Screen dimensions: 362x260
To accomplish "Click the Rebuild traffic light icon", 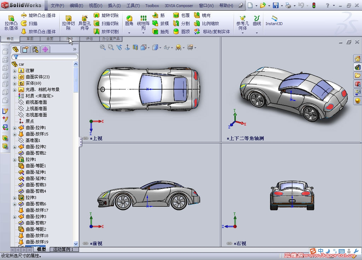I will [314, 5].
